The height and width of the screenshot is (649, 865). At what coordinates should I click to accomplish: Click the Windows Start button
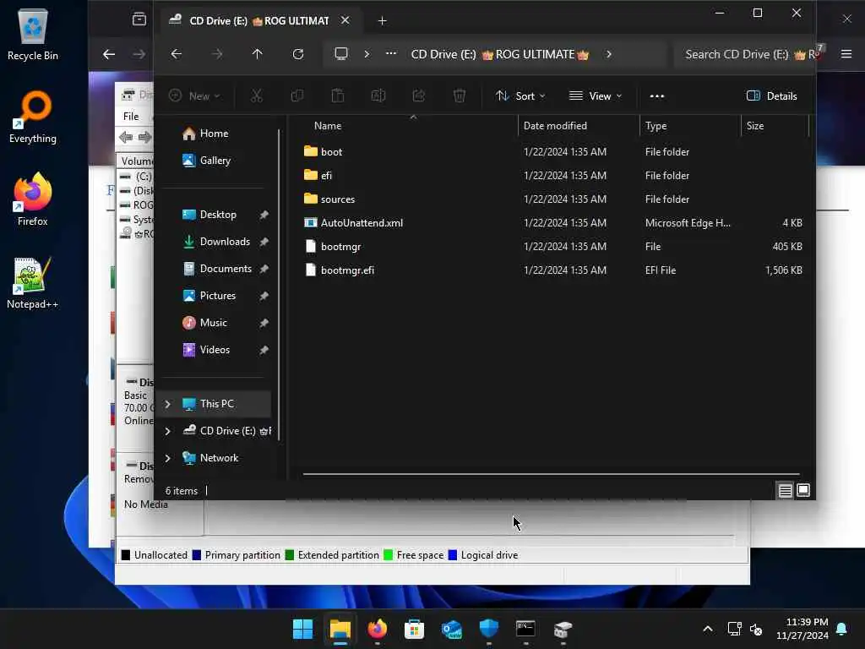click(303, 629)
